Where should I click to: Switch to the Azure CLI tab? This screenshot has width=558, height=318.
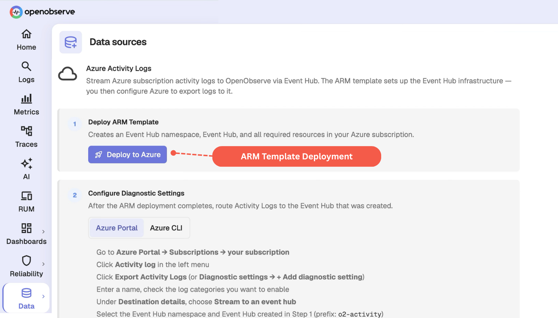tap(166, 228)
